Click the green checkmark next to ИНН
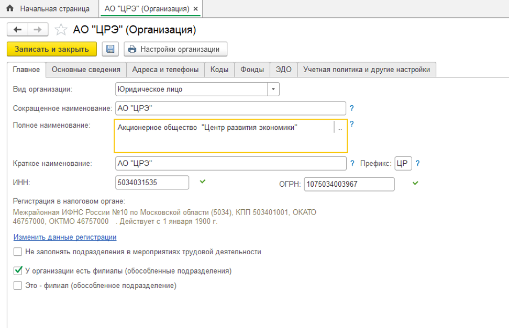The height and width of the screenshot is (328, 509). (x=203, y=182)
